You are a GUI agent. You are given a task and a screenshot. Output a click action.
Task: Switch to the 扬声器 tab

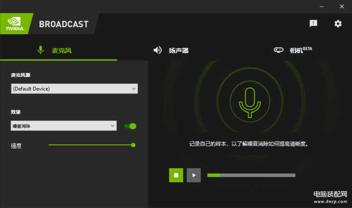(171, 50)
